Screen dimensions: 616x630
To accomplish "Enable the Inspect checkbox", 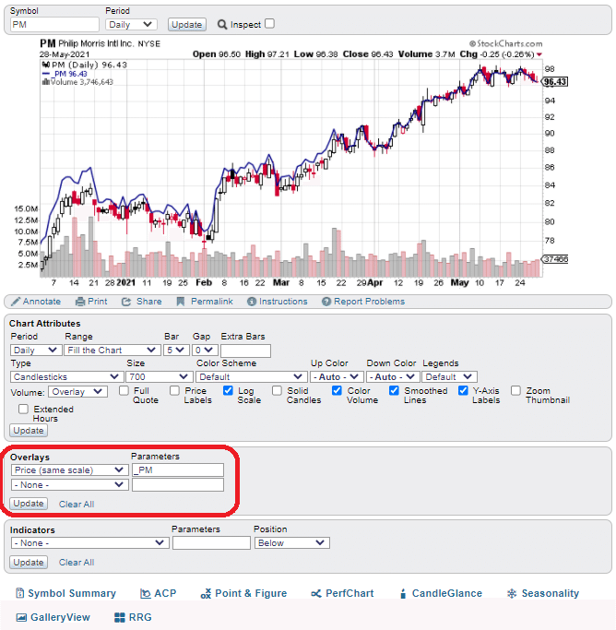I will (270, 24).
